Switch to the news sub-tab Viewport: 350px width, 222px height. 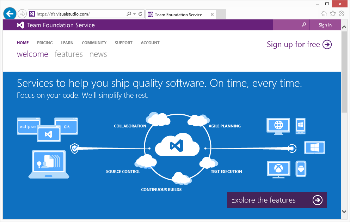point(98,54)
